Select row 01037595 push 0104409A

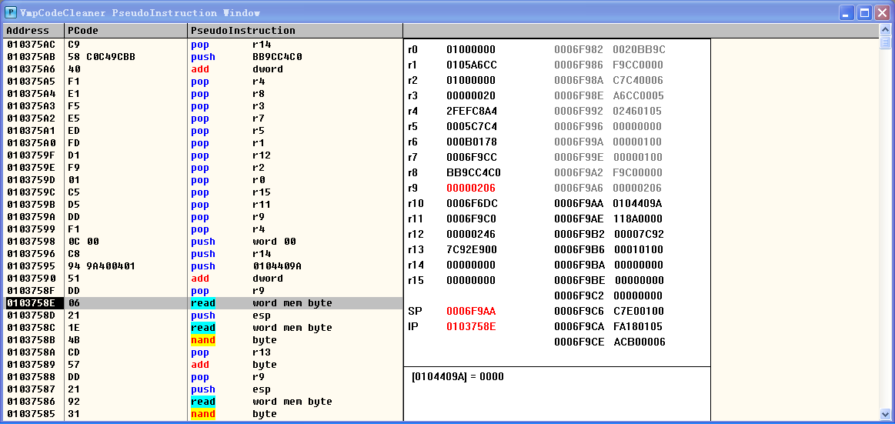[x=203, y=266]
